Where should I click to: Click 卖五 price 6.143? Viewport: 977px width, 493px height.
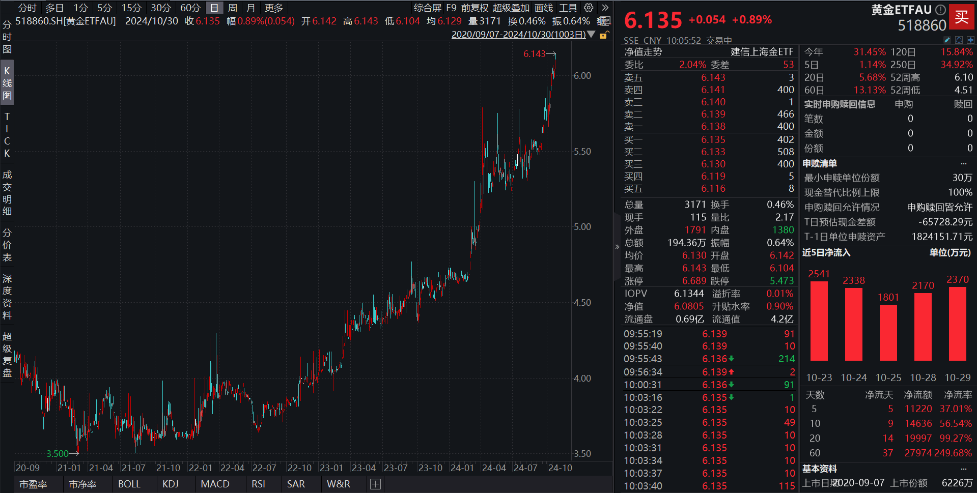pos(713,78)
